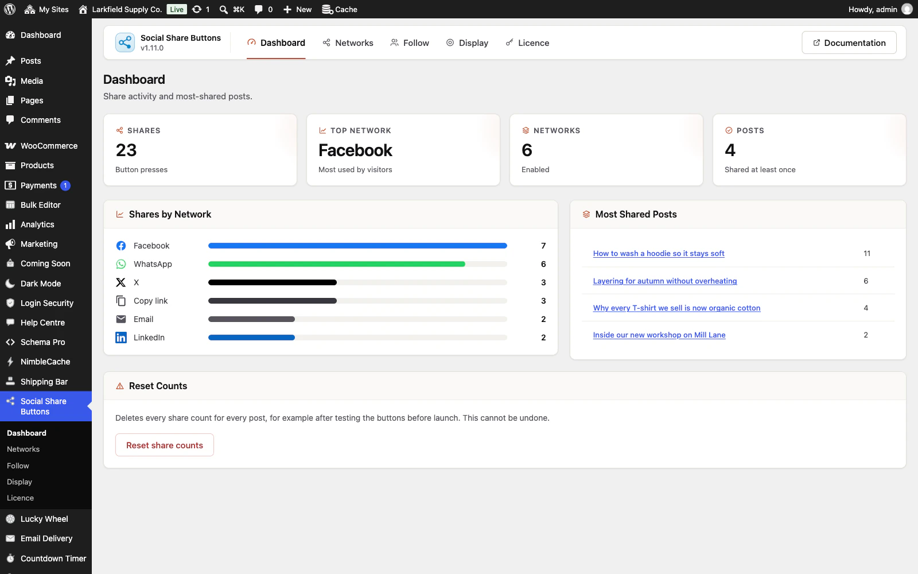
Task: Open Analytics in the sidebar
Action: click(x=46, y=224)
